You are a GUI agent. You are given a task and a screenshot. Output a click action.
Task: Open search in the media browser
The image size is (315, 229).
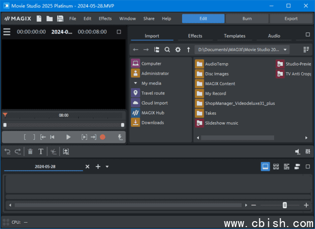pyautogui.click(x=167, y=50)
